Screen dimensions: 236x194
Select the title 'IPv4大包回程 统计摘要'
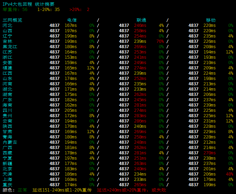click(x=28, y=4)
